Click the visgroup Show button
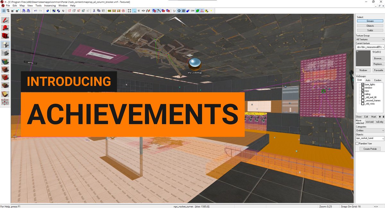 click(359, 117)
